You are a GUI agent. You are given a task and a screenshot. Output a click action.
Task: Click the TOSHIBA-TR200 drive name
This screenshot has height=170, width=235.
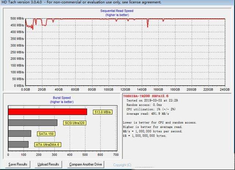click(146, 96)
